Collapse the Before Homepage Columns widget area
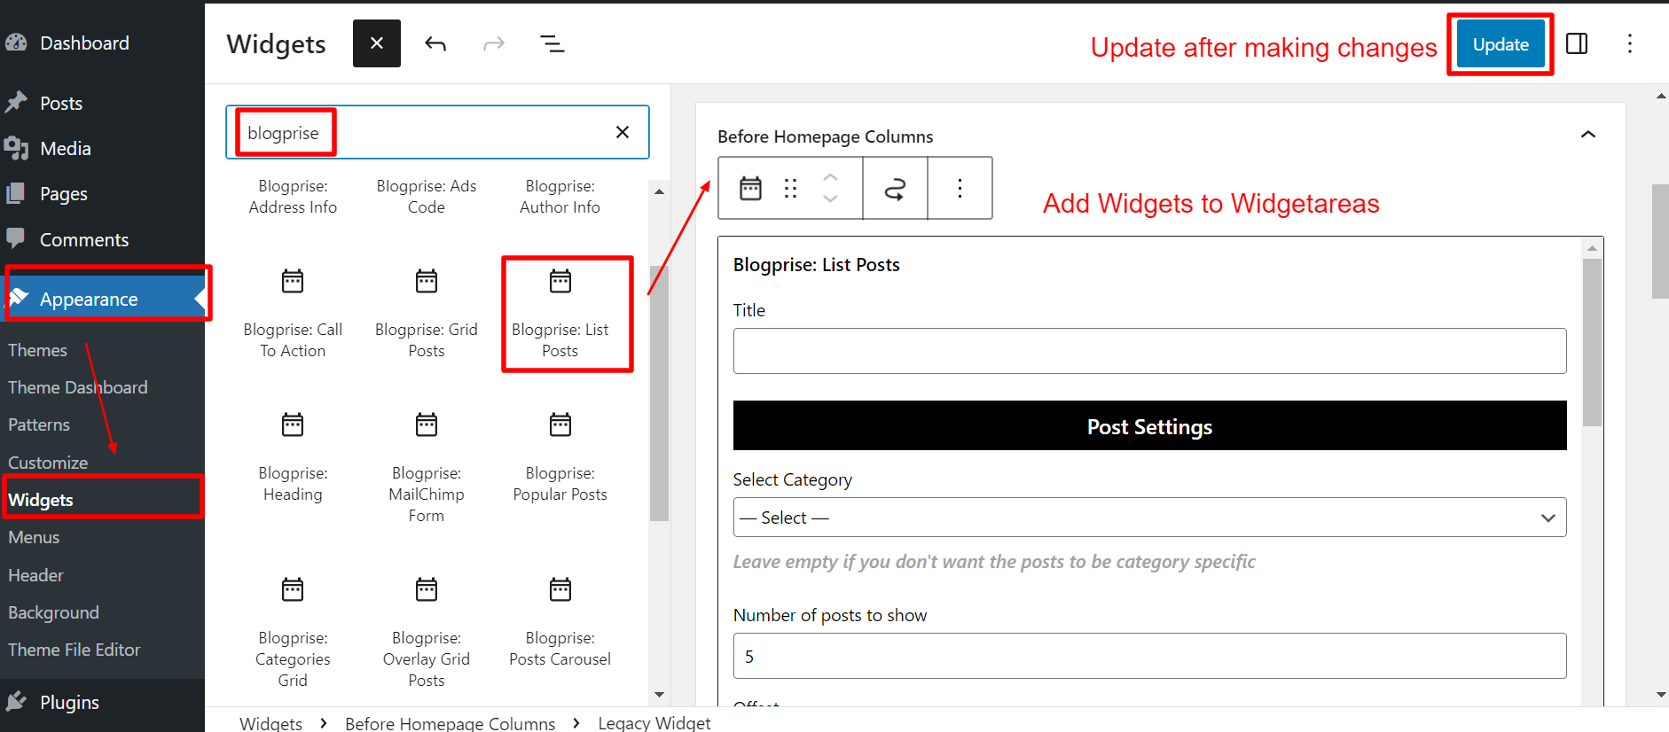This screenshot has height=732, width=1669. pos(1587,136)
